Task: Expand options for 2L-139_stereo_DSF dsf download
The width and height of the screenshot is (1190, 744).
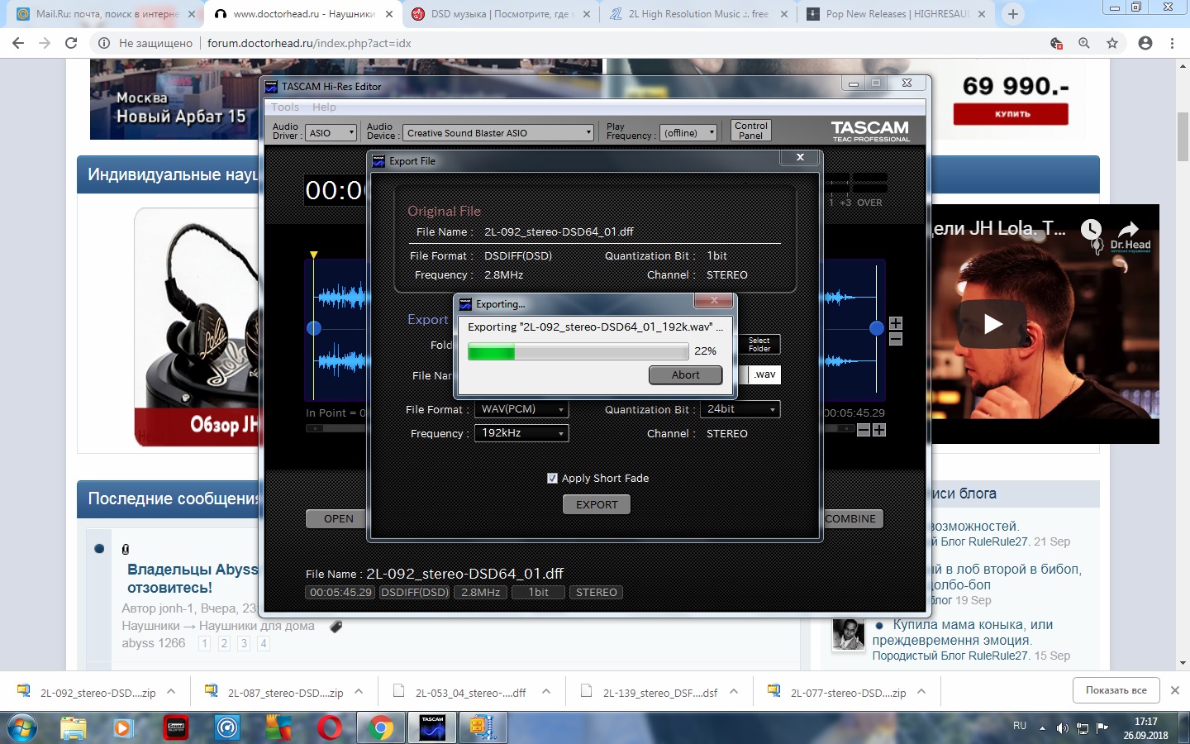Action: tap(734, 692)
